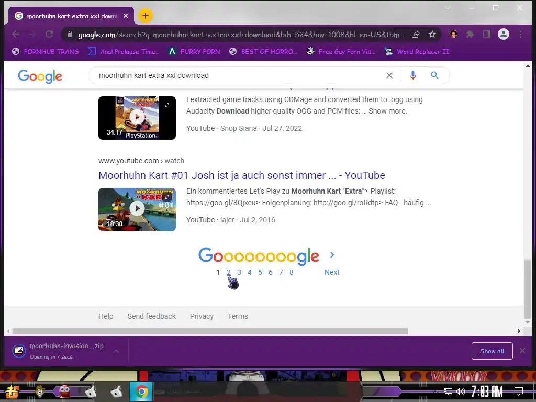Click 'YouTube · Snop Siana · Jul 27, 2022' text

click(244, 128)
